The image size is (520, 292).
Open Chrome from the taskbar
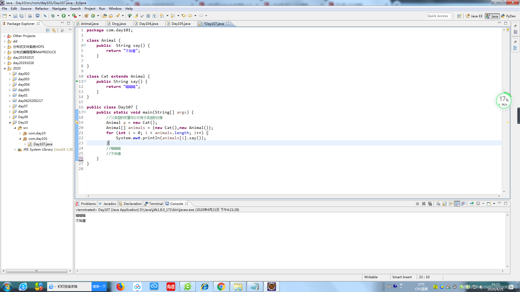coord(221,287)
